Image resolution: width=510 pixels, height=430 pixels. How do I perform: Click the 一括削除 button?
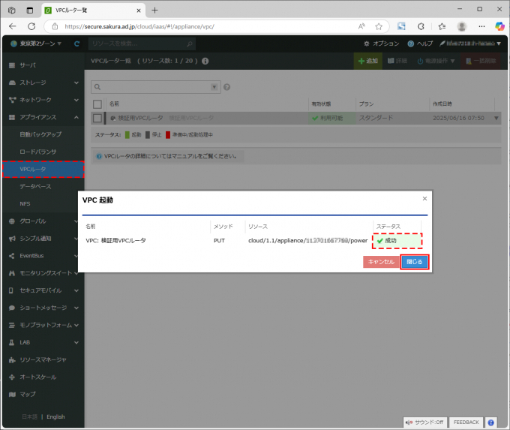(481, 61)
